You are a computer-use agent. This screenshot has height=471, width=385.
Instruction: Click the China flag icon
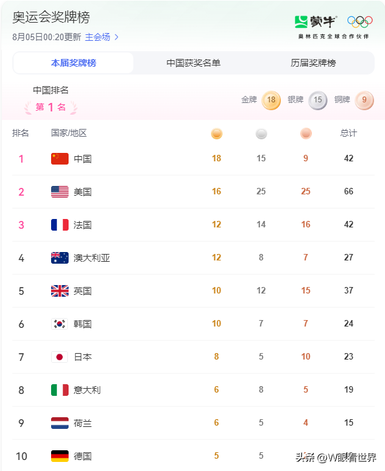coord(60,159)
